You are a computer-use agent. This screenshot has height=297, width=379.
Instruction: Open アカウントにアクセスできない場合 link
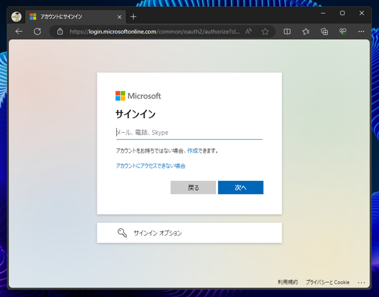pyautogui.click(x=150, y=166)
